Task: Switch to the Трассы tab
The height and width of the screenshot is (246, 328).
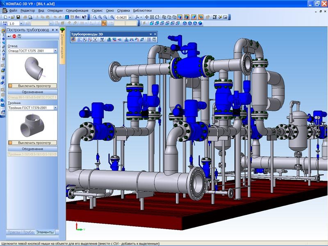Action: pyautogui.click(x=14, y=232)
